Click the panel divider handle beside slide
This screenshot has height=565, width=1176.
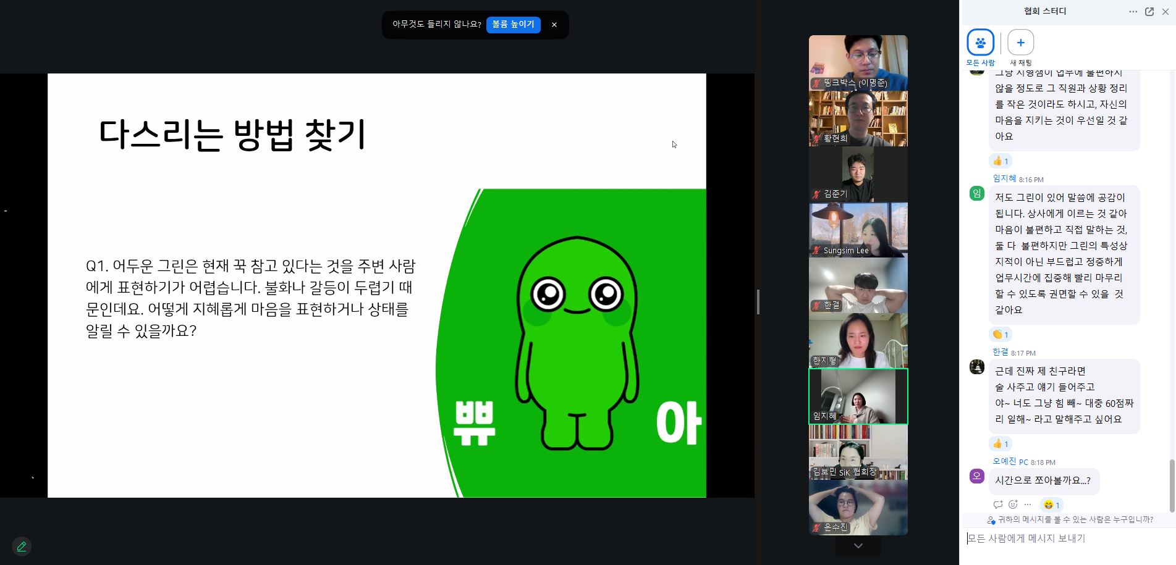758,302
